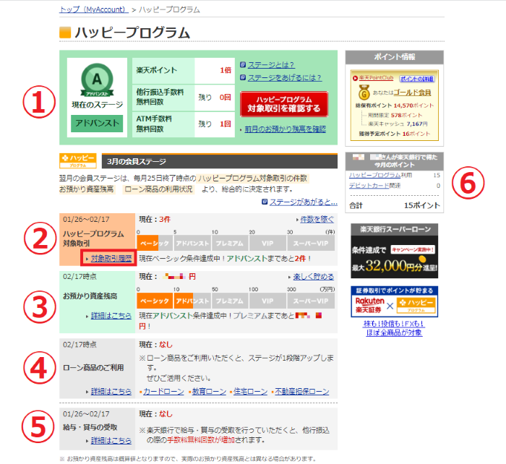This screenshot has height=464, width=506.
Task: Click the transaction-count progress bar ベーシック segment
Action: [x=155, y=244]
